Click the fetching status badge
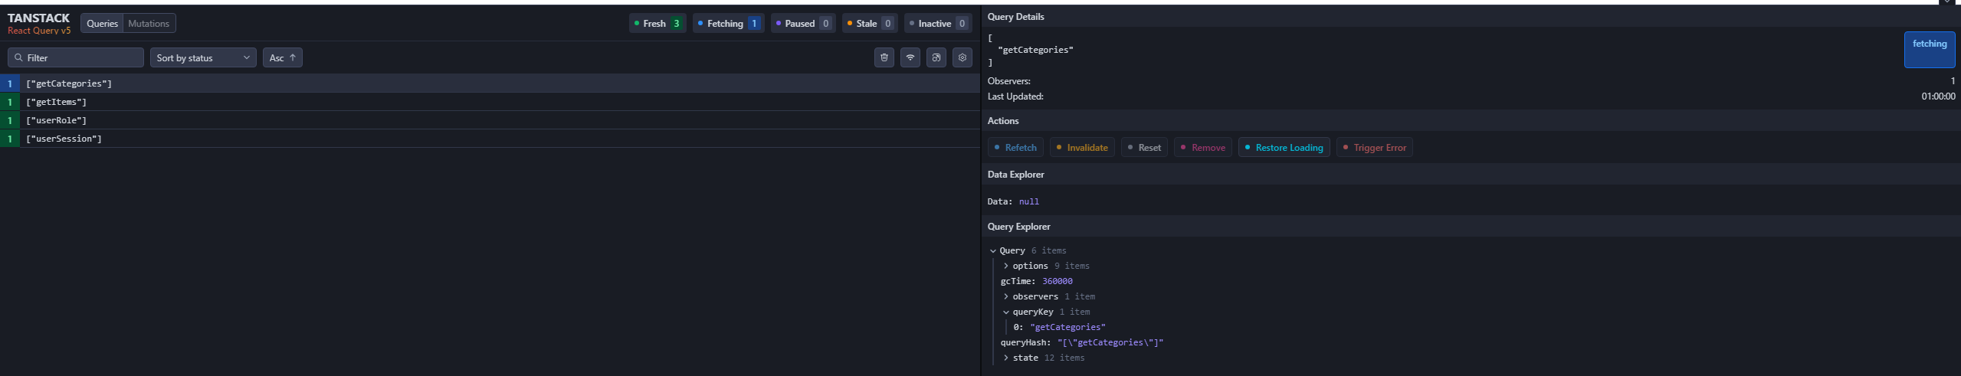Screen dimensions: 1961x376 [x=1930, y=50]
